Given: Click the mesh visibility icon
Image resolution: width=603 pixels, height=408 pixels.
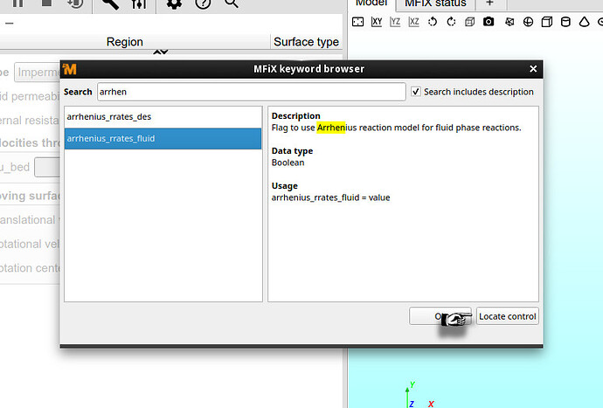Looking at the screenshot, I should [x=509, y=22].
